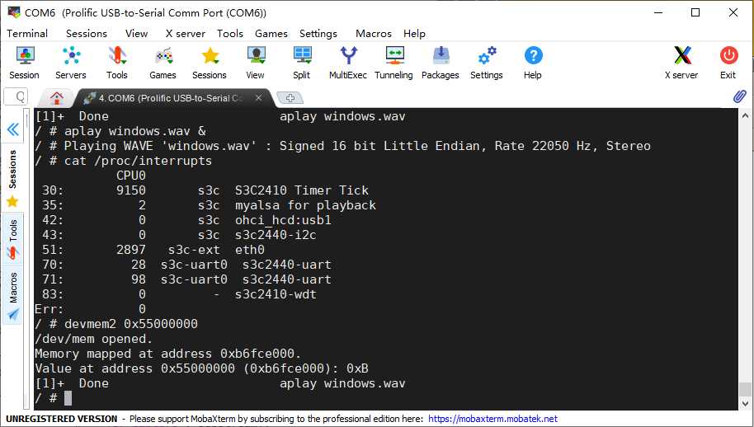This screenshot has width=754, height=427.
Task: Launch the MultiExec toolbar icon
Action: pyautogui.click(x=347, y=62)
